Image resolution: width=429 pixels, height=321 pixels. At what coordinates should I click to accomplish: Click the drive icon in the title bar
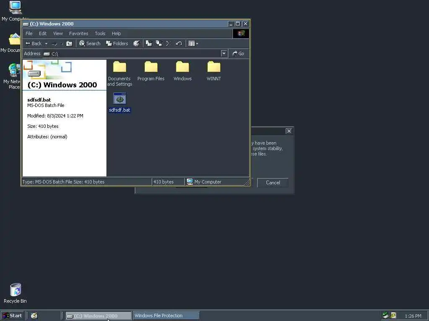click(26, 24)
